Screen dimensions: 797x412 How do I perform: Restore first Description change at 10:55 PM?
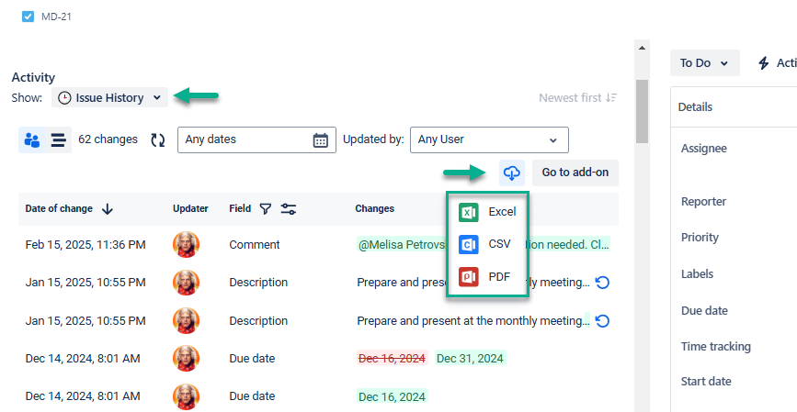pos(602,283)
